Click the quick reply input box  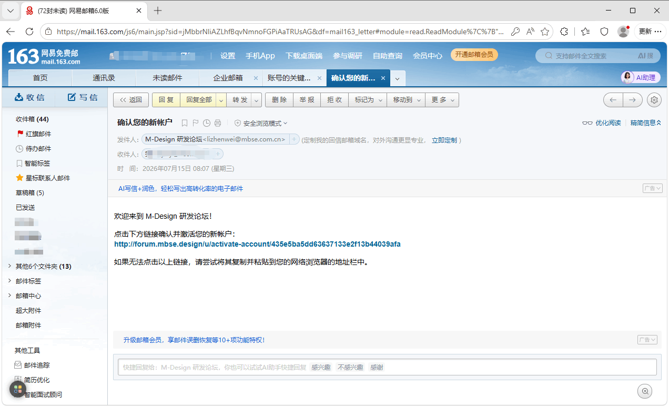click(x=388, y=367)
